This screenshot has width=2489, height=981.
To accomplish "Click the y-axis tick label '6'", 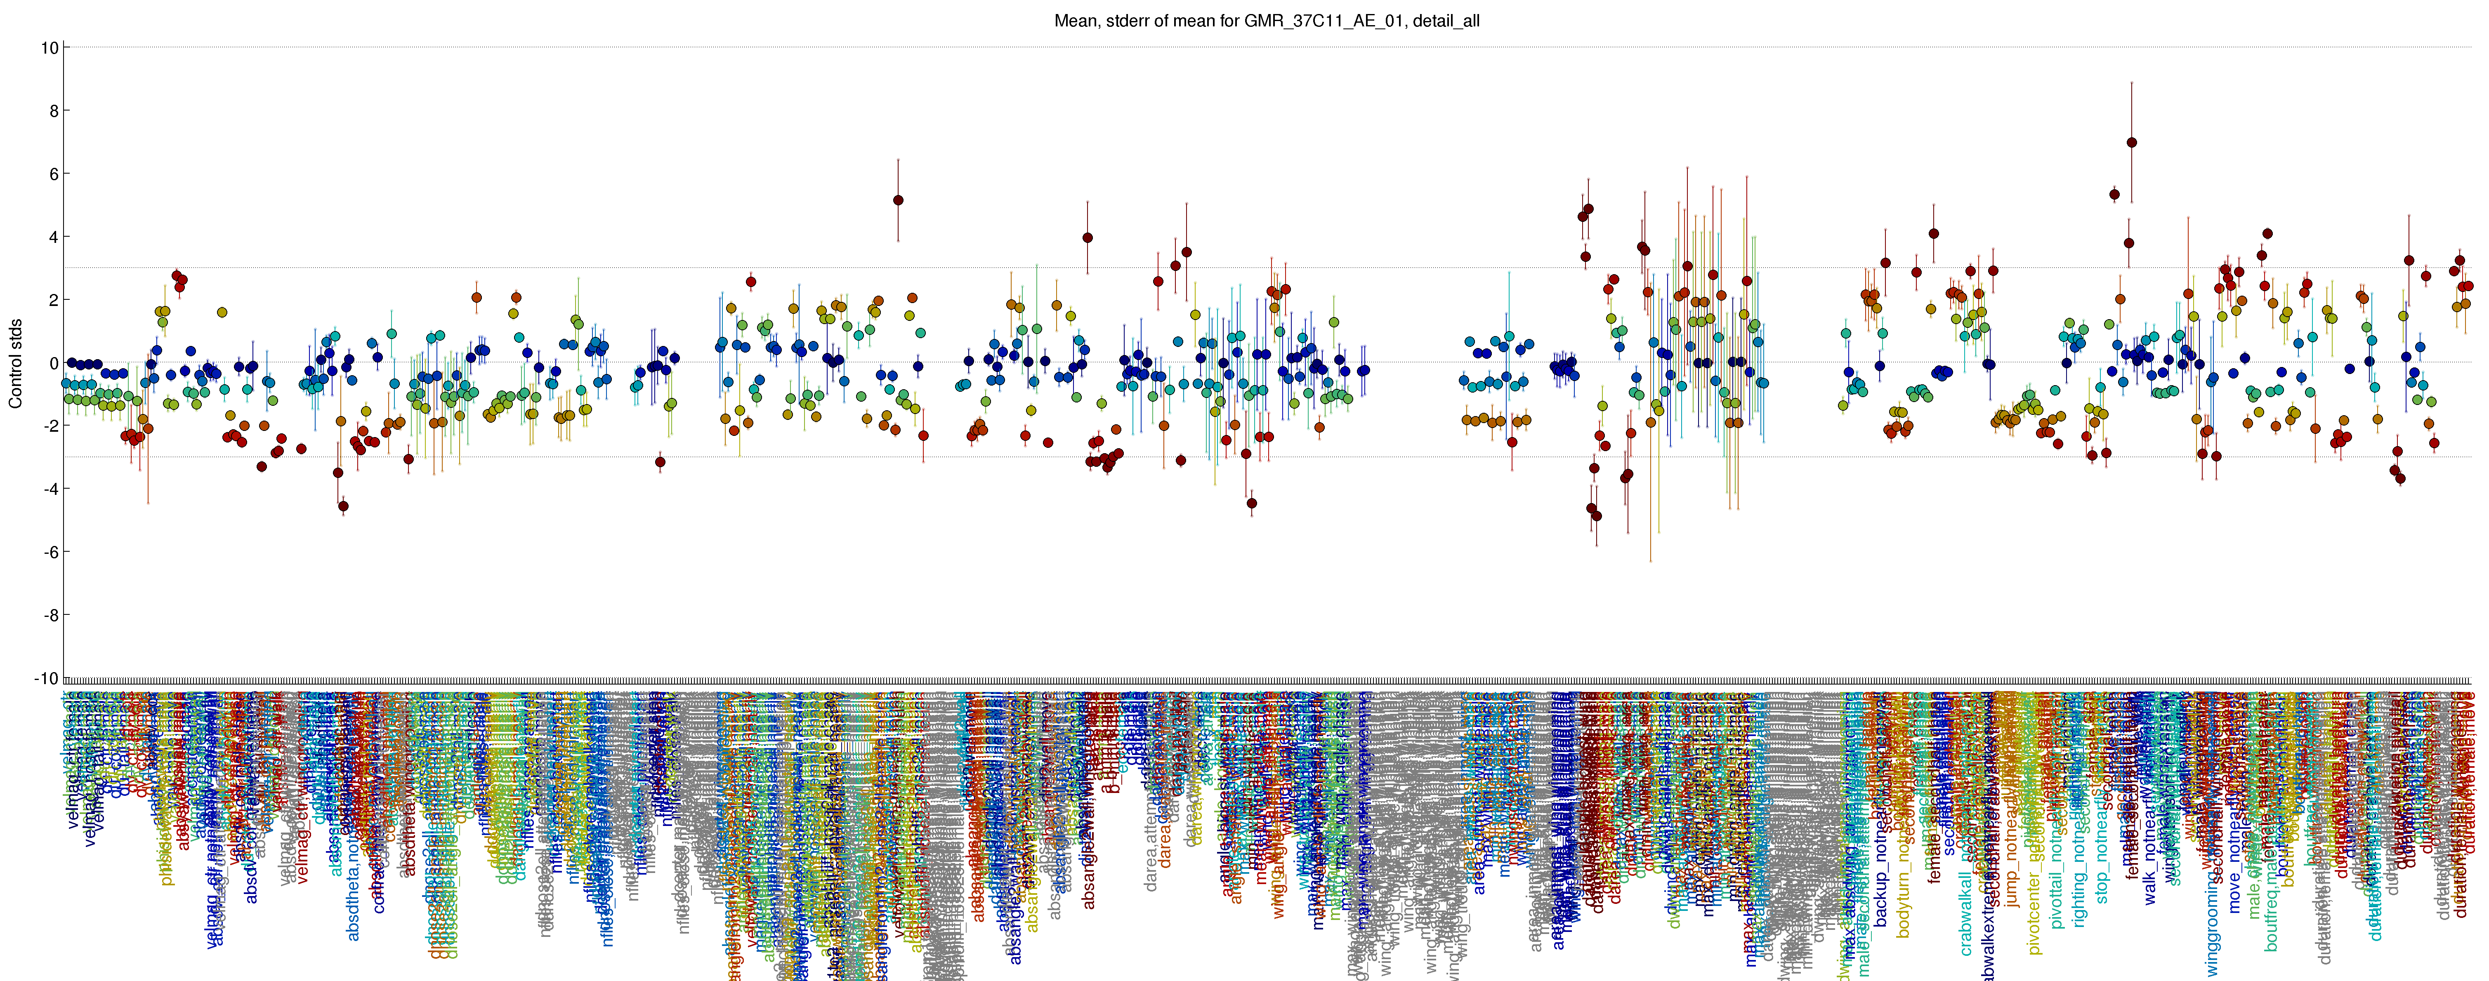I will click(x=54, y=174).
